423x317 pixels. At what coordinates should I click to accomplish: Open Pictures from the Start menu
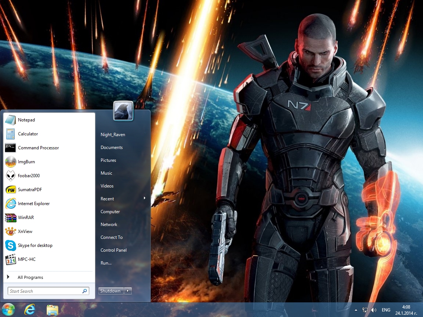click(x=108, y=160)
